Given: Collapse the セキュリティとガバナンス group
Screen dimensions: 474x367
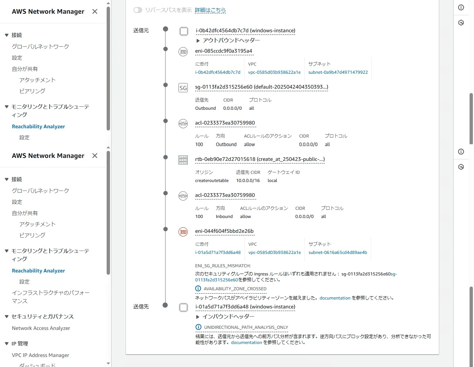Looking at the screenshot, I should tap(7, 317).
